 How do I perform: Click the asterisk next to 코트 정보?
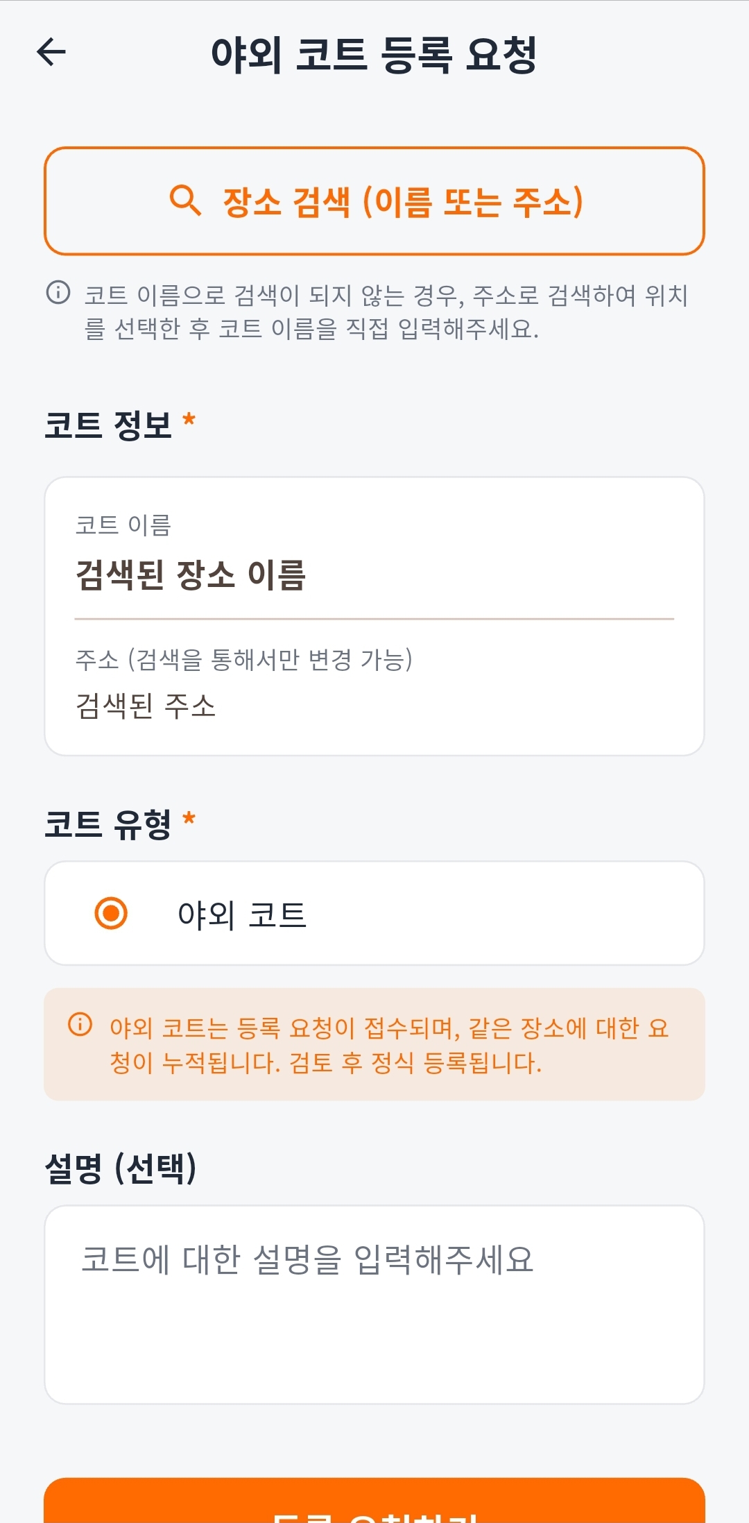tap(189, 420)
